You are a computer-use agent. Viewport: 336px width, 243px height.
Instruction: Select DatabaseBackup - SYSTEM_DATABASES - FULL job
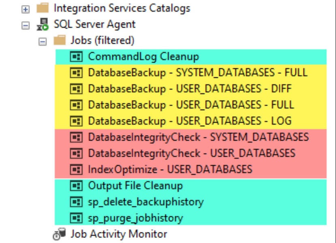[x=198, y=73]
